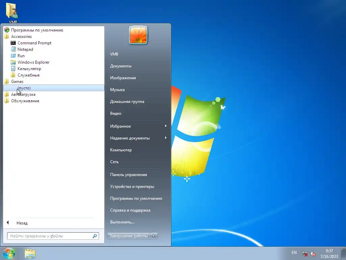
Task: Click the user account flower picture
Action: pos(138,35)
